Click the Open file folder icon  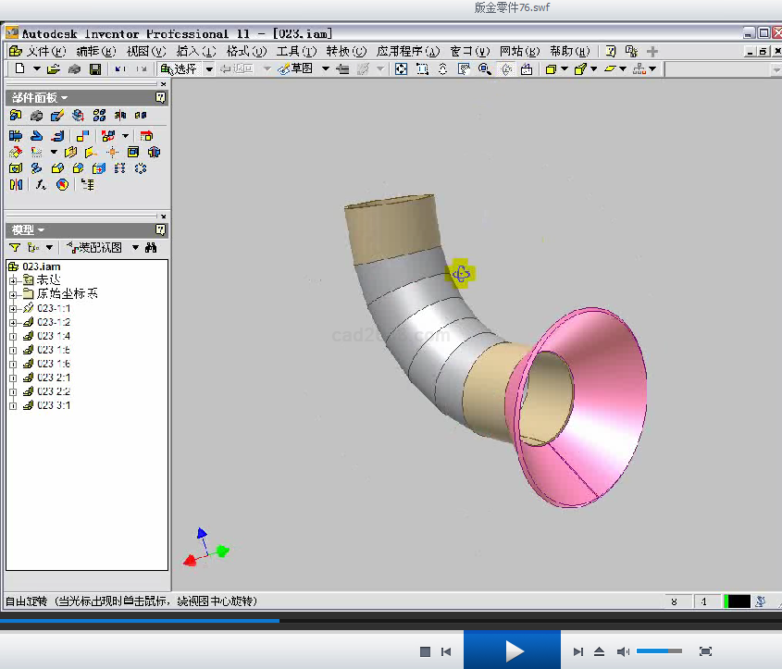[54, 69]
